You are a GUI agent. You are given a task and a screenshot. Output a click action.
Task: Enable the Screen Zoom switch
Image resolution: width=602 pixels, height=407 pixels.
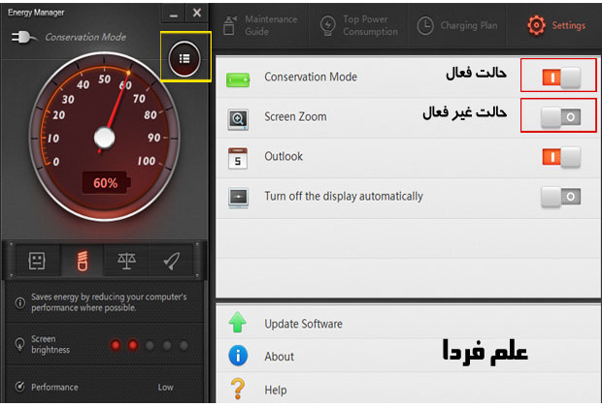[560, 116]
